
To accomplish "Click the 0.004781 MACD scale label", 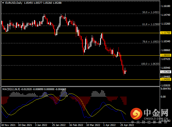I will pos(166,89).
